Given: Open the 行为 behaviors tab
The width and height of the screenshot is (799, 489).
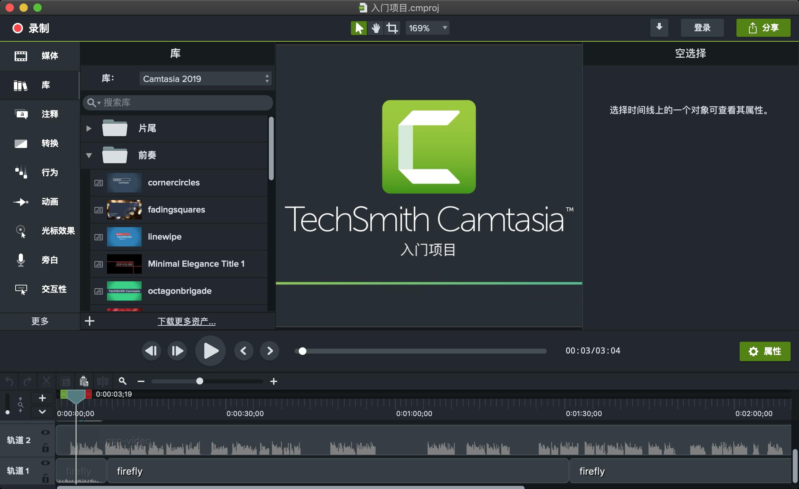Looking at the screenshot, I should click(40, 172).
